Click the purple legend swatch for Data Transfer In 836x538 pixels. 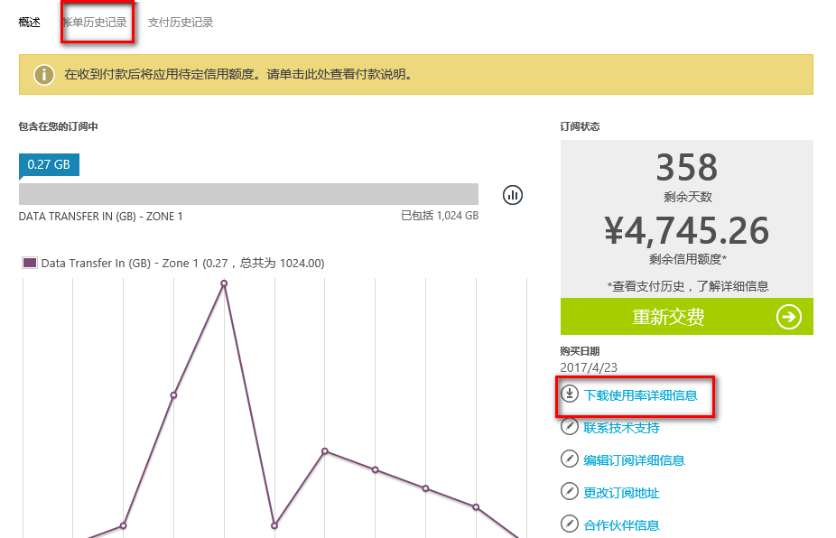click(x=29, y=263)
